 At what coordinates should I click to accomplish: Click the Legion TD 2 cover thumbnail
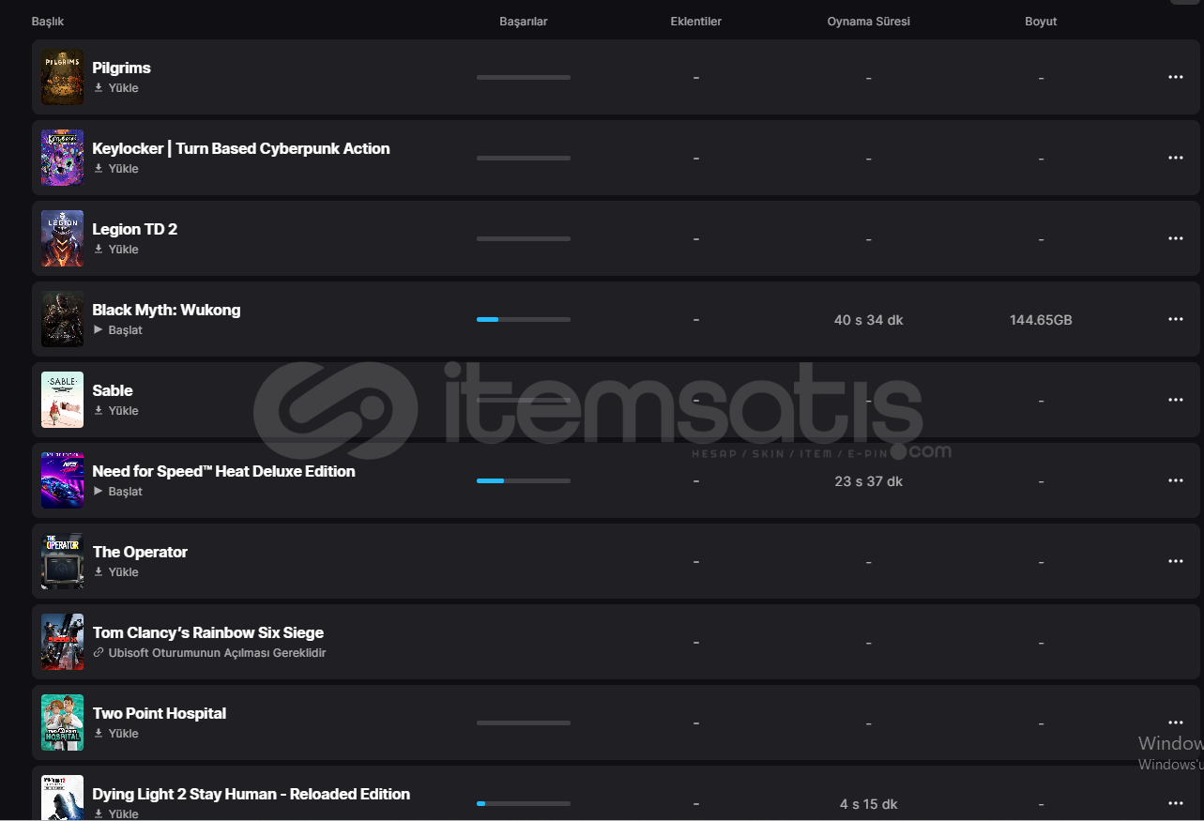62,238
